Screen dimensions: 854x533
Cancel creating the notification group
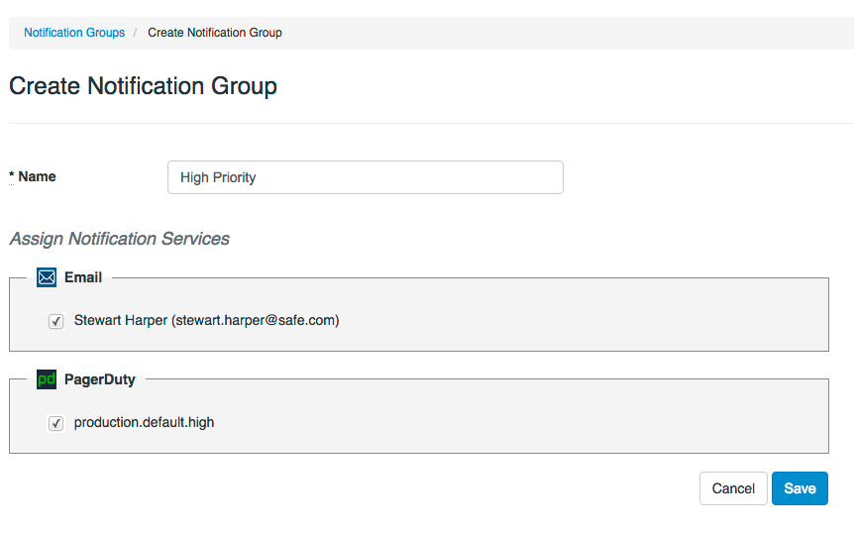pyautogui.click(x=733, y=488)
